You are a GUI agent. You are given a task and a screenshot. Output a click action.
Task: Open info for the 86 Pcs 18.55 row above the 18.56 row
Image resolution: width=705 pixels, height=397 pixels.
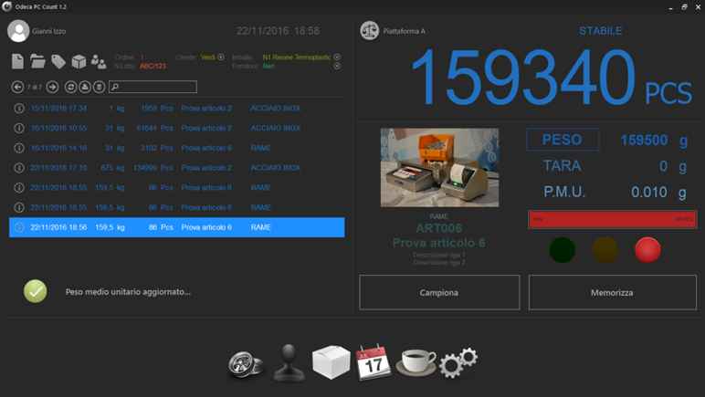[x=19, y=207]
